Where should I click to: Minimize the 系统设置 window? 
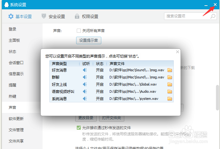[x=206, y=5]
